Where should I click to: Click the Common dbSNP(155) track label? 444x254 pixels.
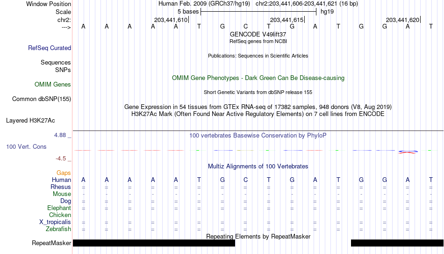point(41,99)
